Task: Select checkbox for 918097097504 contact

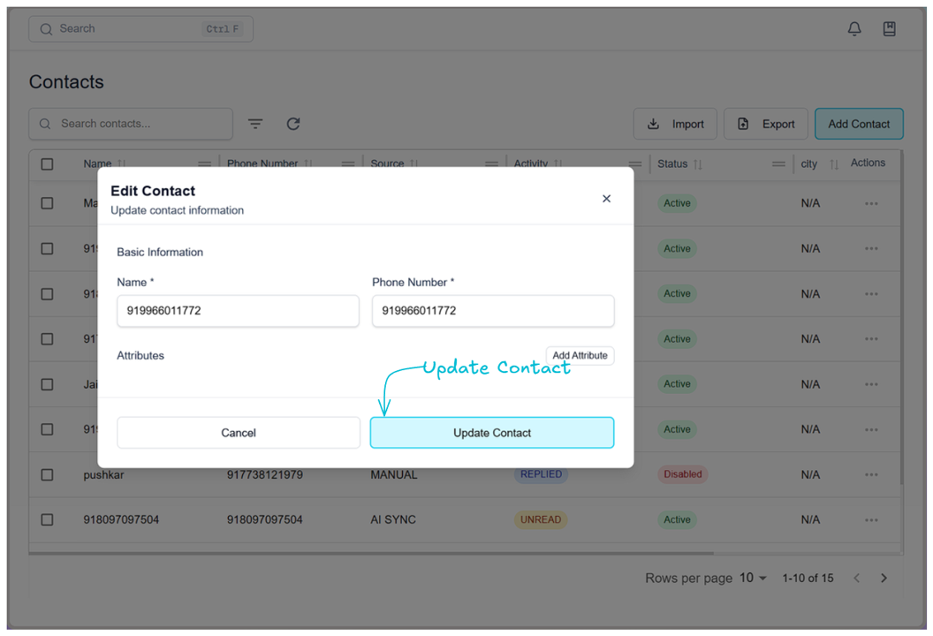Action: click(x=48, y=520)
